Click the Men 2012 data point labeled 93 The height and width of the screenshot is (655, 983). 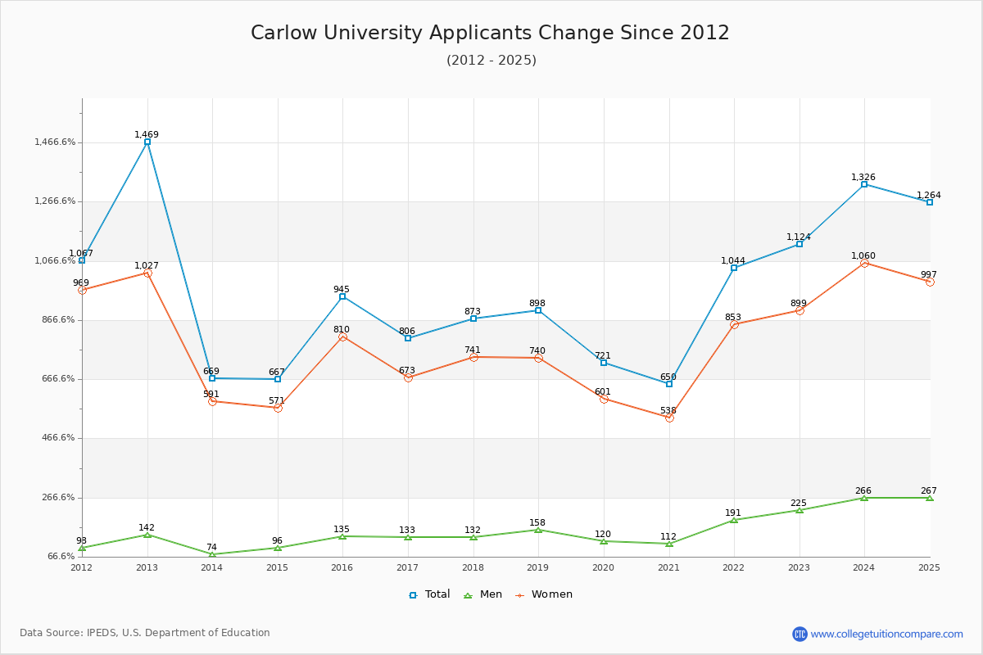(x=82, y=548)
